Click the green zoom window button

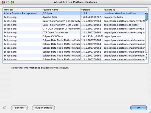tap(12, 2)
